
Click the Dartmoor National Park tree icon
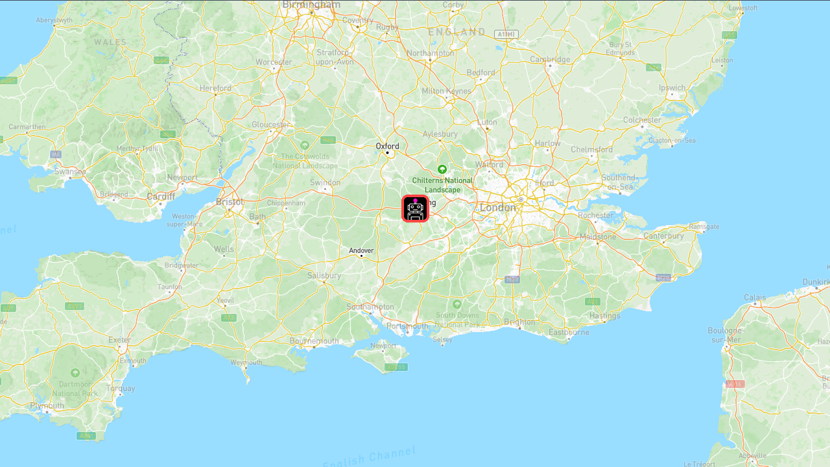[x=75, y=373]
